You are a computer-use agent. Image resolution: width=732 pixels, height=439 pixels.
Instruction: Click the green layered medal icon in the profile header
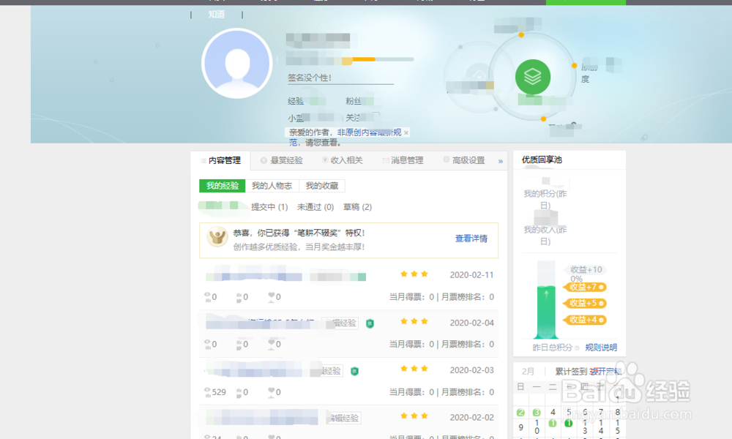(533, 76)
